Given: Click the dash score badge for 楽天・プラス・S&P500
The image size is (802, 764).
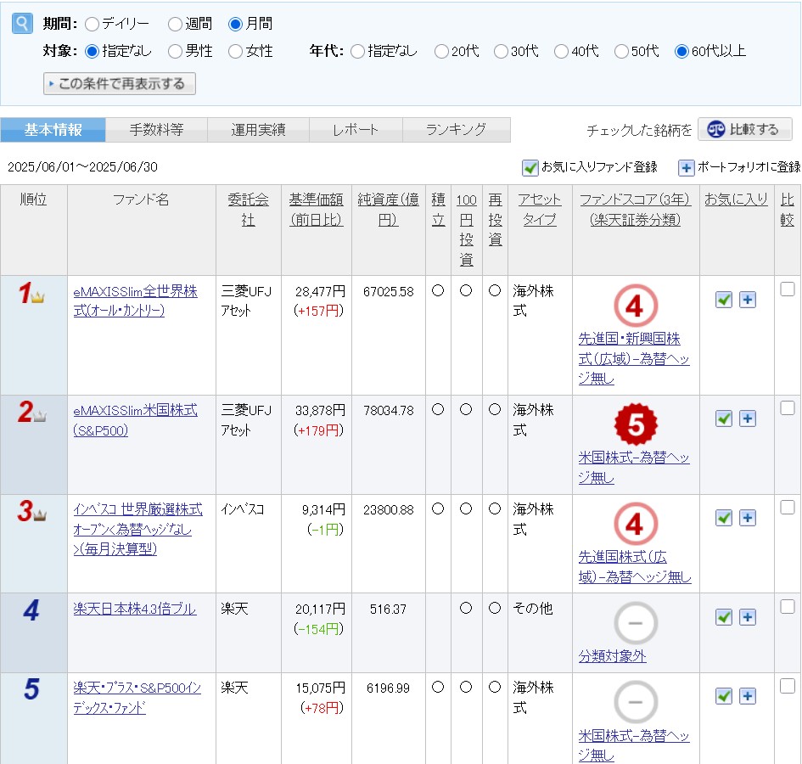Looking at the screenshot, I should [x=636, y=702].
